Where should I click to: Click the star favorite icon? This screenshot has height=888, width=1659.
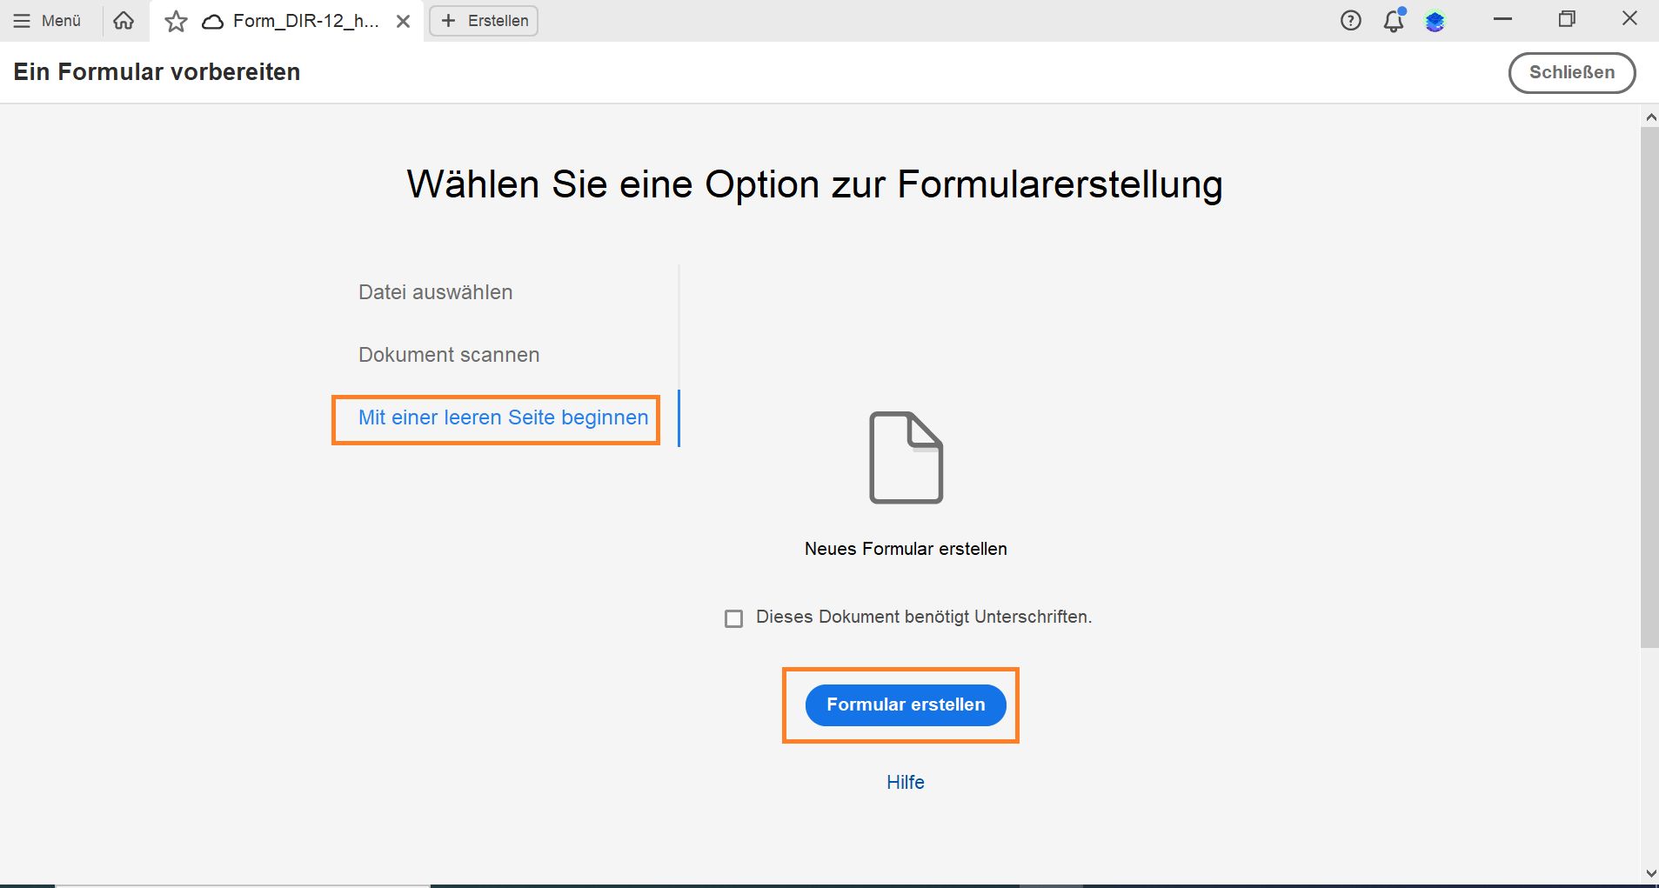point(176,20)
